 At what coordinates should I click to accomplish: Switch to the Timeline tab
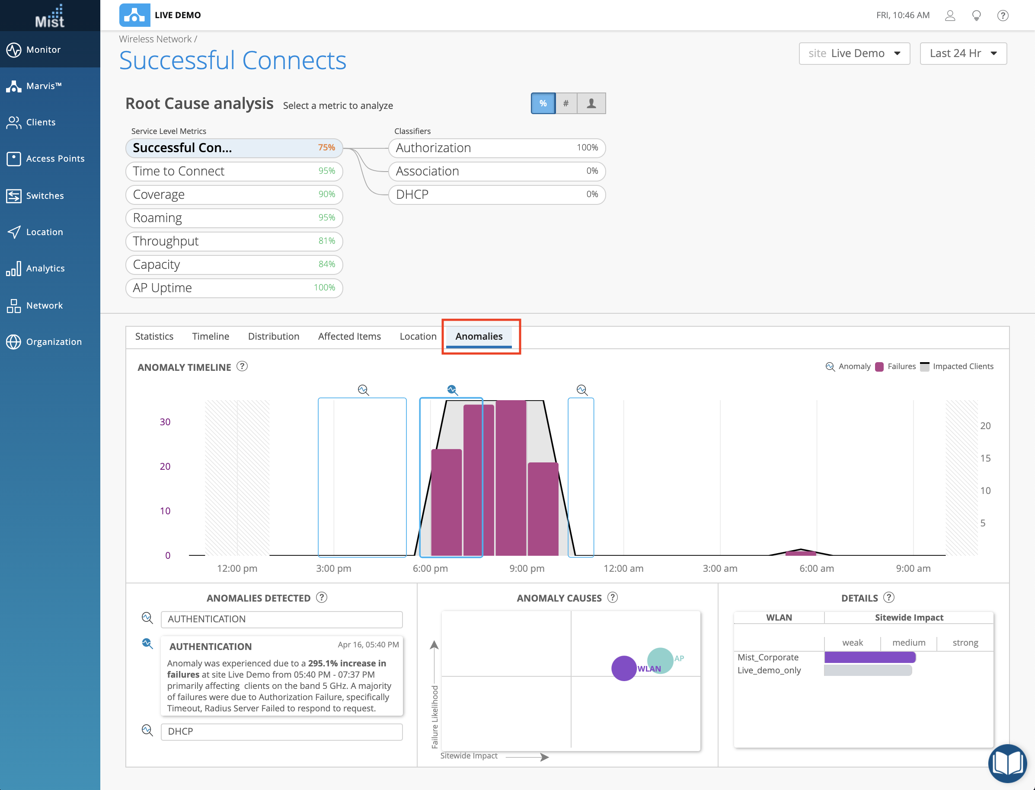pos(210,337)
